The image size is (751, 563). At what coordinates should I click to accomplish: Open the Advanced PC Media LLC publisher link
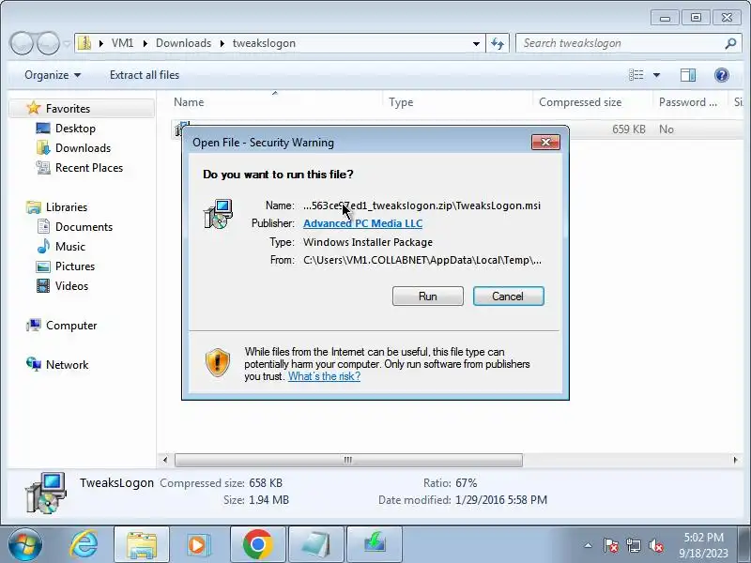(362, 223)
